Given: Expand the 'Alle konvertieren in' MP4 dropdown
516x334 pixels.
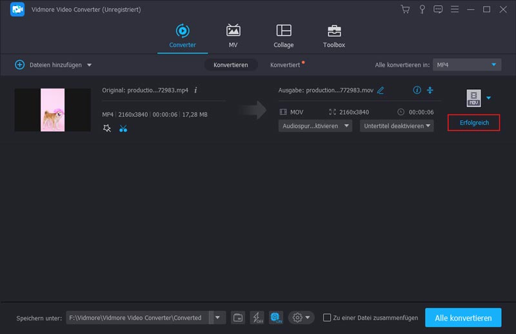Looking at the screenshot, I should click(467, 65).
